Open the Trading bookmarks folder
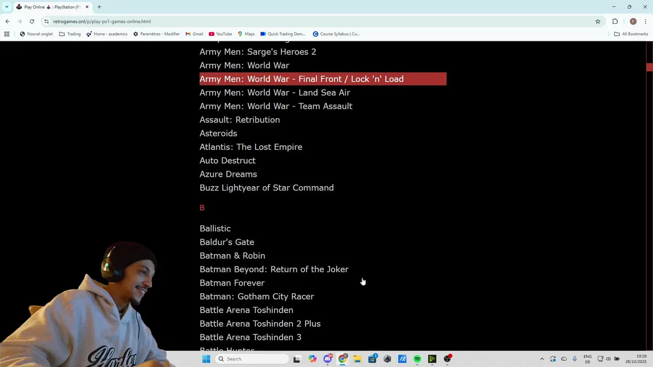Viewport: 653px width, 367px height. pyautogui.click(x=70, y=34)
